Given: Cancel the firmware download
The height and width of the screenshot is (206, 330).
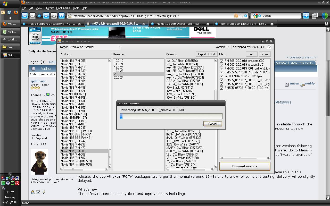Looking at the screenshot, I should click(x=212, y=124).
